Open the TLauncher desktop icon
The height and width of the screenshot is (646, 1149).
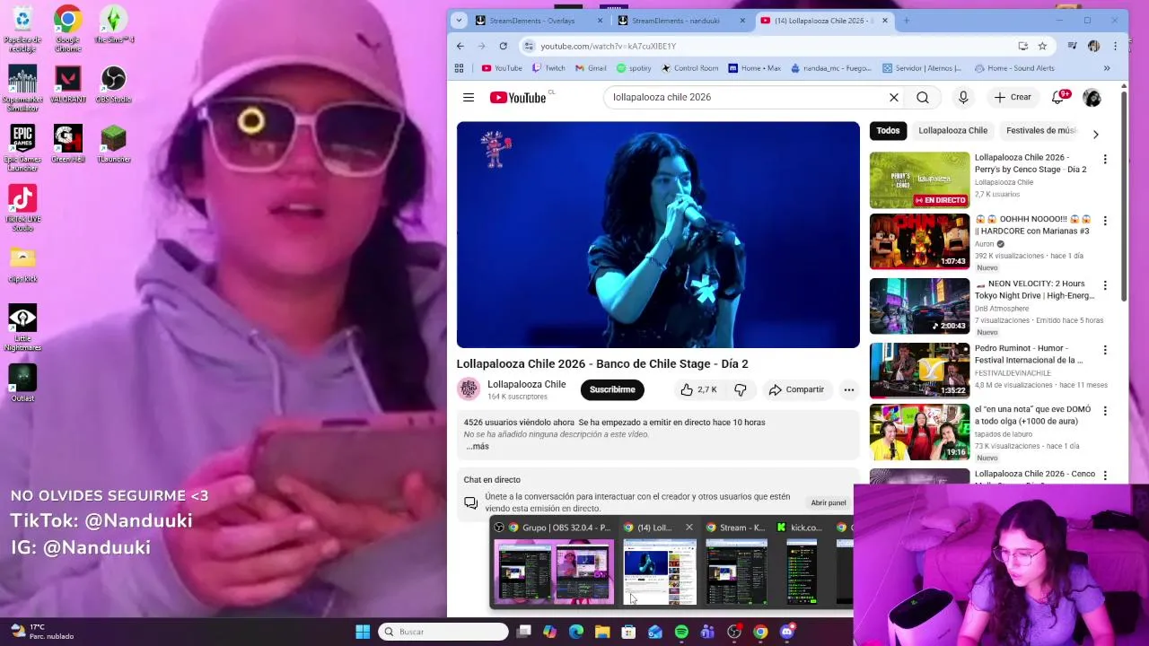113,144
